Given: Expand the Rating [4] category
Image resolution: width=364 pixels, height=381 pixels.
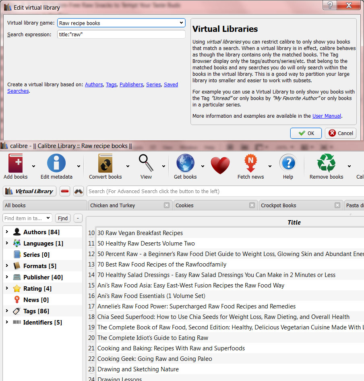Looking at the screenshot, I should (x=7, y=288).
